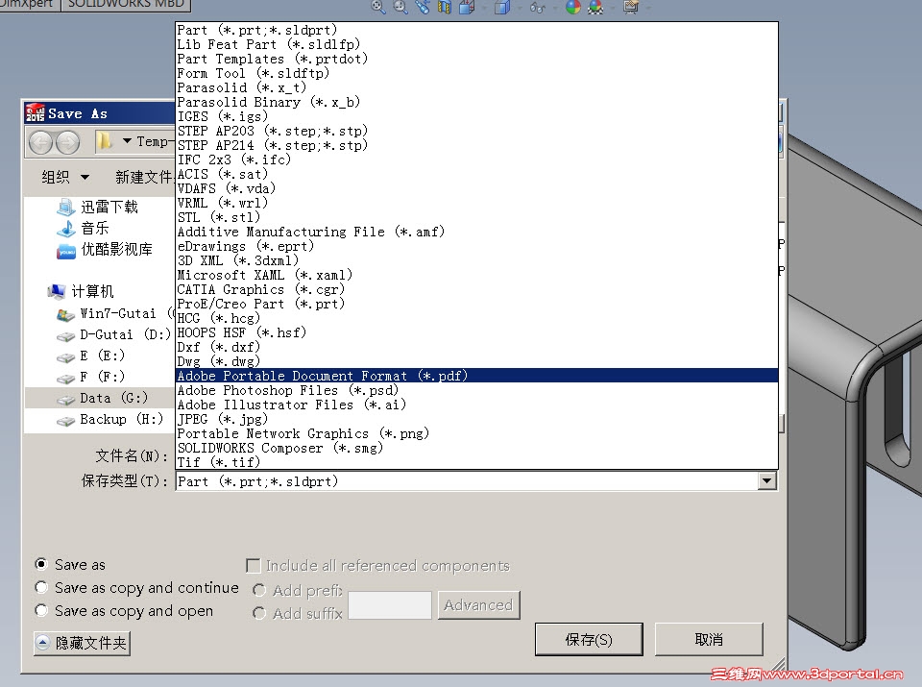
Task: Click the Zoom to Fit magnifier icon
Action: click(378, 7)
